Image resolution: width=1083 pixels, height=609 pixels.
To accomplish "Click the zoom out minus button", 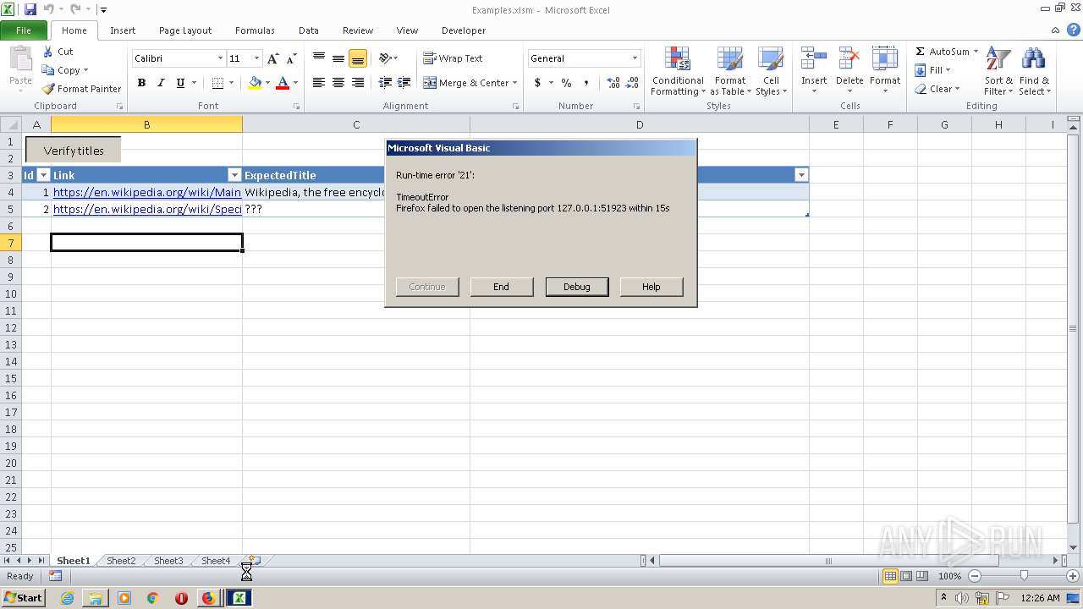I will [974, 576].
